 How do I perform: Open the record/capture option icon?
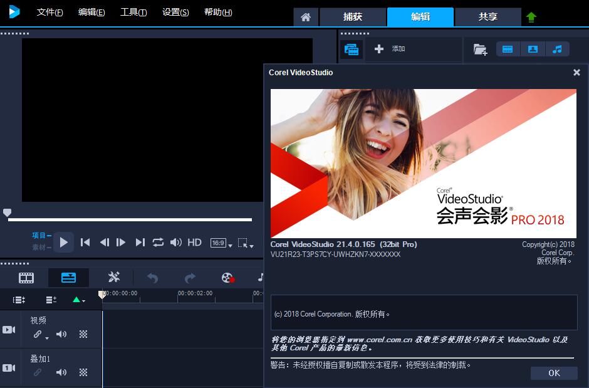pyautogui.click(x=228, y=278)
